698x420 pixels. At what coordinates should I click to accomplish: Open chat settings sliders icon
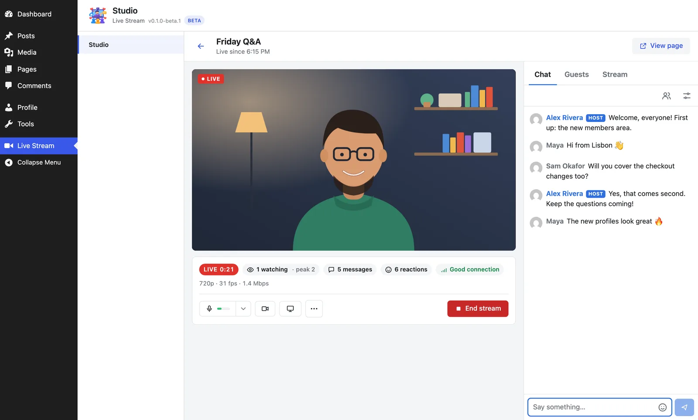tap(687, 96)
